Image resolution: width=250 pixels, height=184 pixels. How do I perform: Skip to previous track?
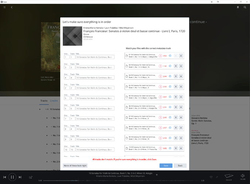(5, 177)
